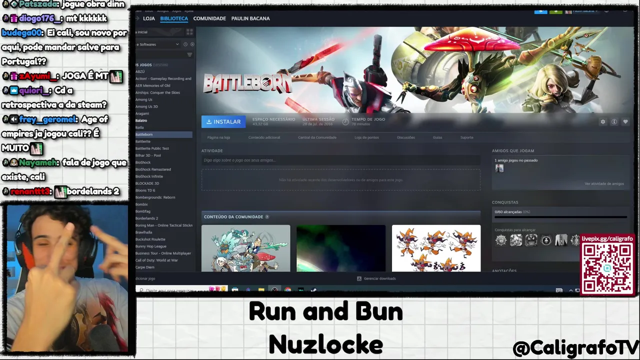The width and height of the screenshot is (640, 360).
Task: Open the COMUNIDADE tab
Action: tap(209, 18)
